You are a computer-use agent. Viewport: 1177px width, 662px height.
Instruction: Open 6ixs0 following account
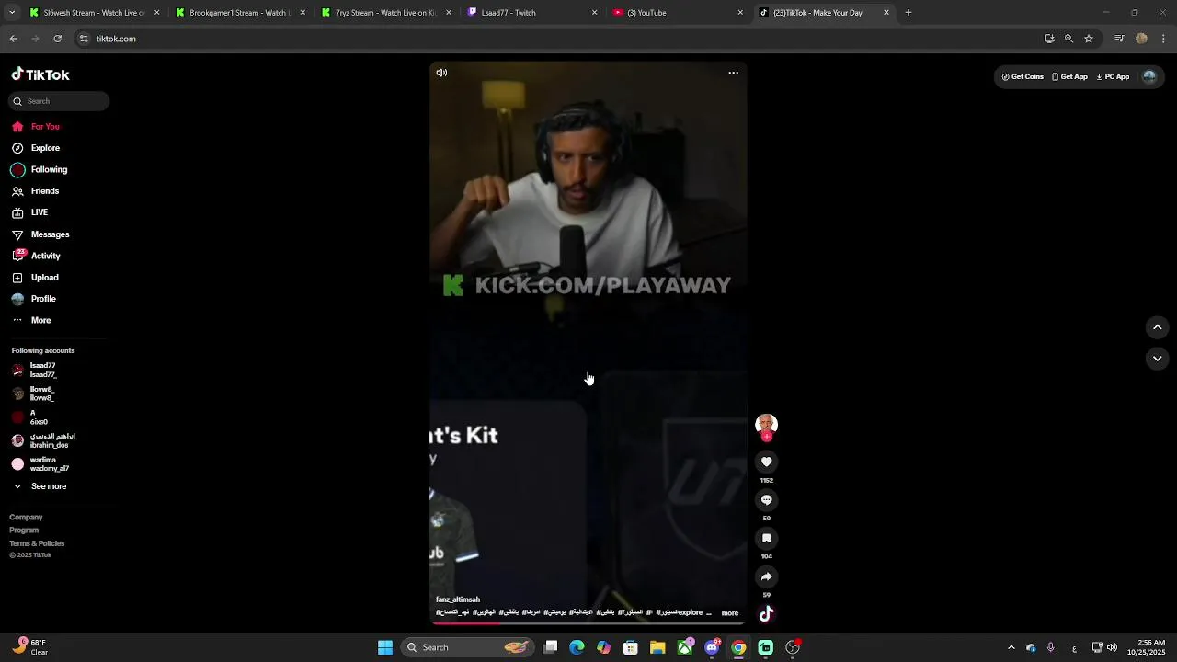point(30,417)
